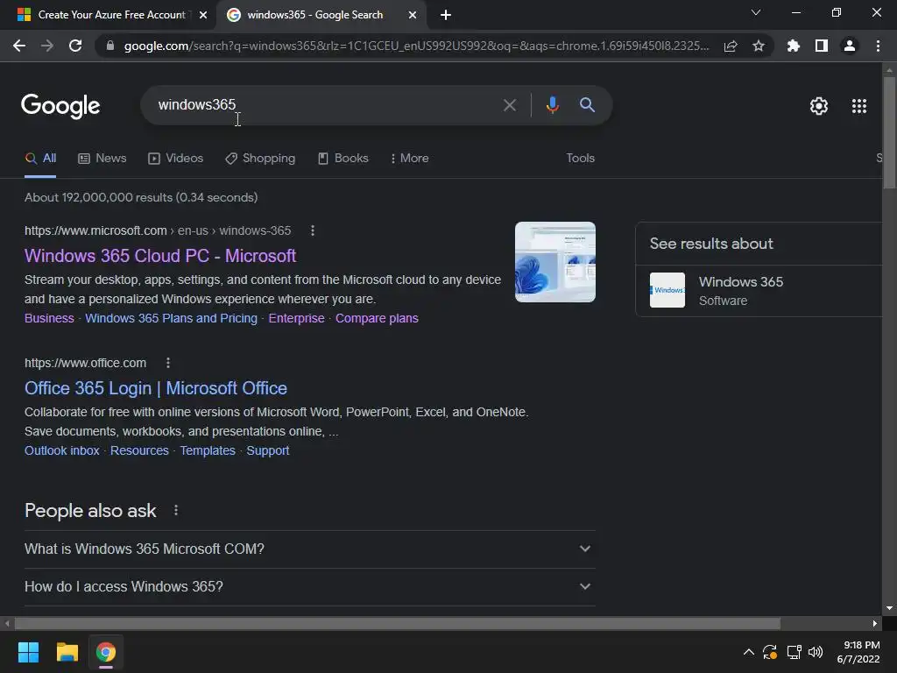Click vertical scrollbar down arrow
The height and width of the screenshot is (673, 897).
[889, 608]
